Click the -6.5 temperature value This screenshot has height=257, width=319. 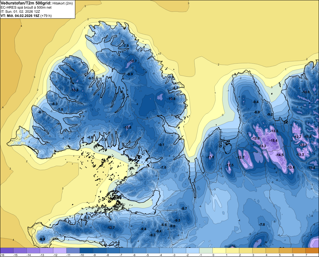(91, 78)
